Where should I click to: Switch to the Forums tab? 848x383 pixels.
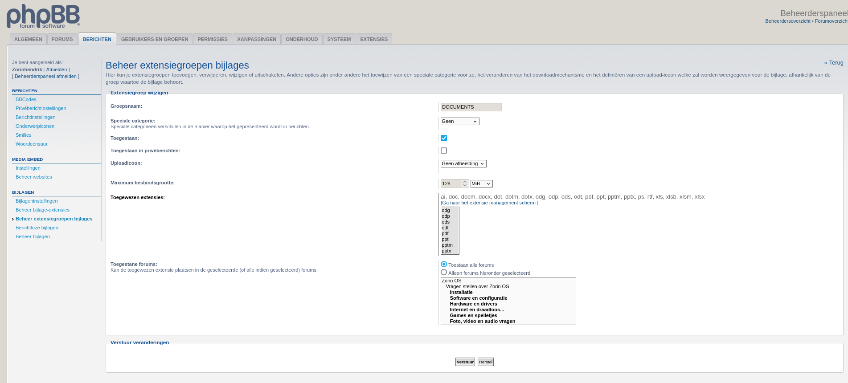point(62,39)
